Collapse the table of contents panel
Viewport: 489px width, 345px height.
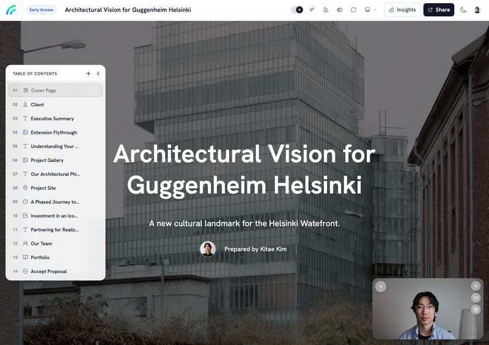point(98,73)
